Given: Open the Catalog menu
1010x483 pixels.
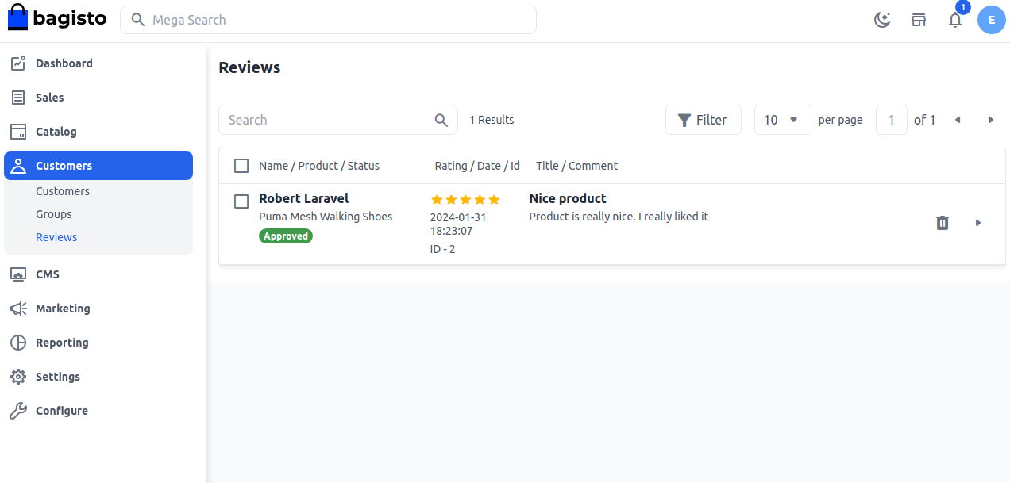Looking at the screenshot, I should 56,132.
